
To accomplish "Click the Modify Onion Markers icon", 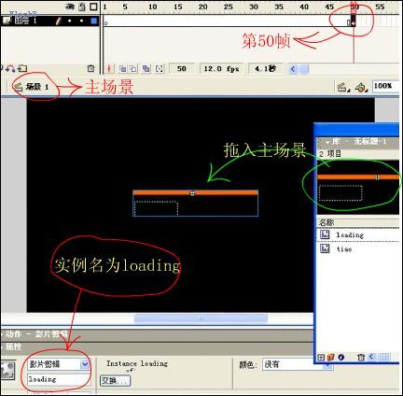I will click(159, 68).
